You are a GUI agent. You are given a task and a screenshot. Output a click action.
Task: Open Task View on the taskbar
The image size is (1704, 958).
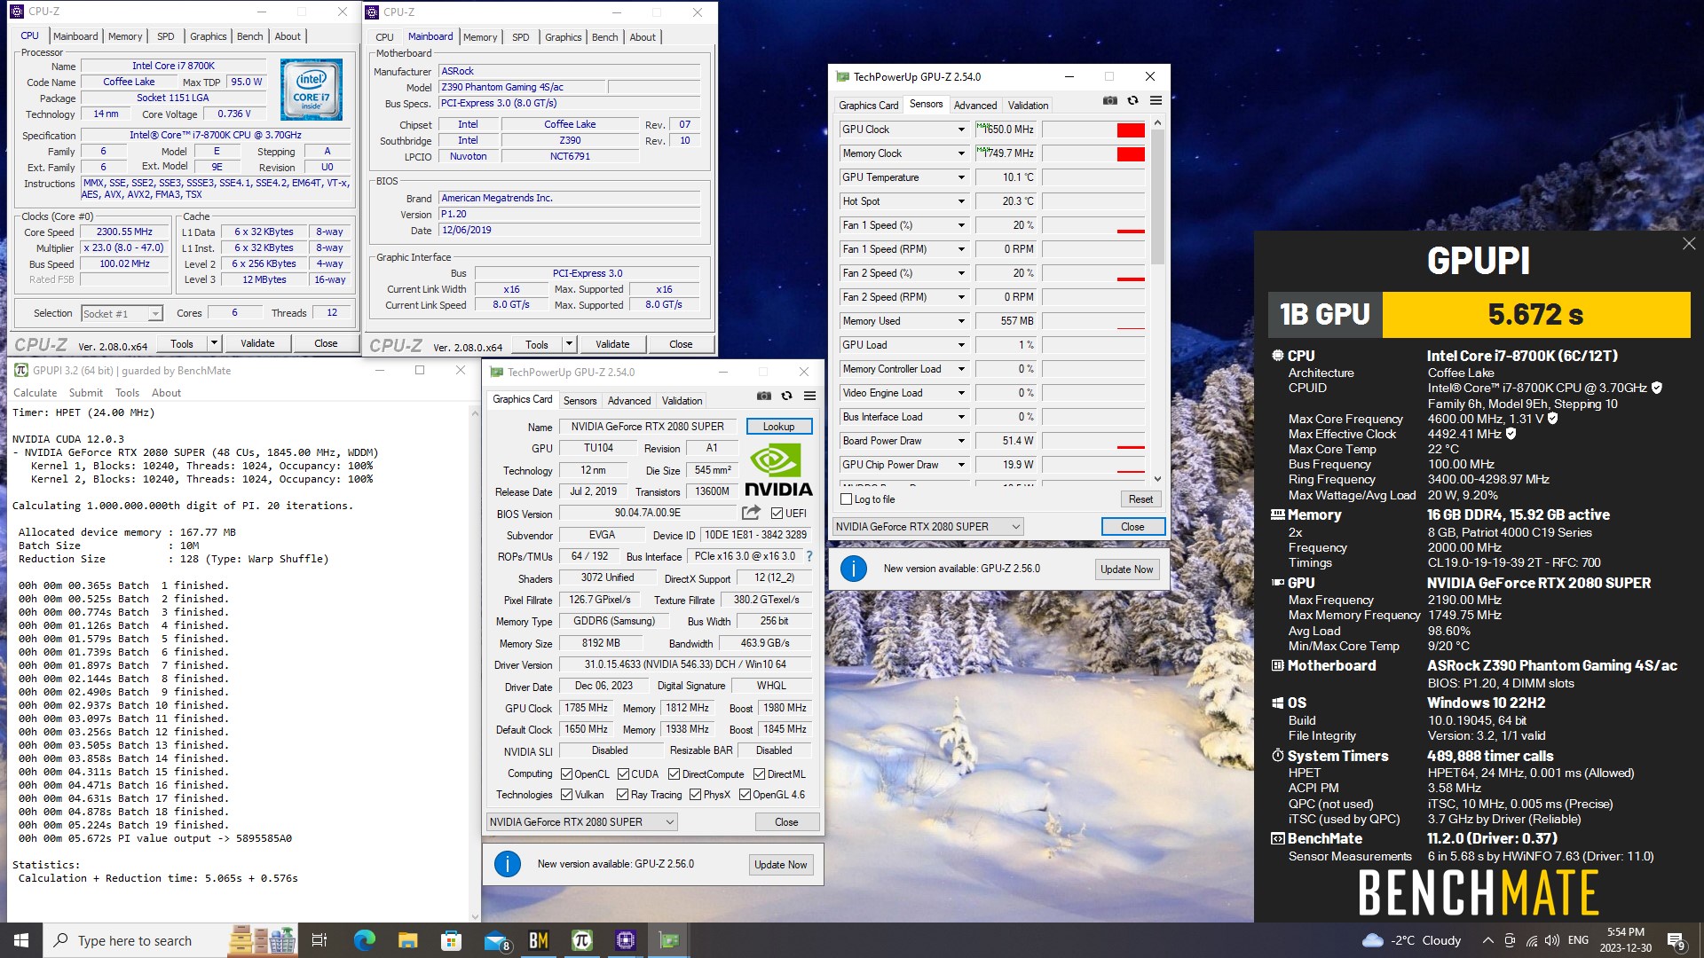(319, 940)
